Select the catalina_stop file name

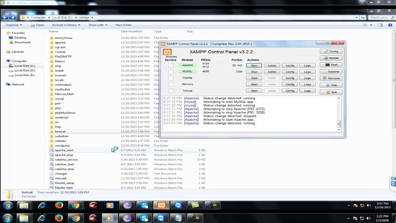pyautogui.click(x=64, y=169)
